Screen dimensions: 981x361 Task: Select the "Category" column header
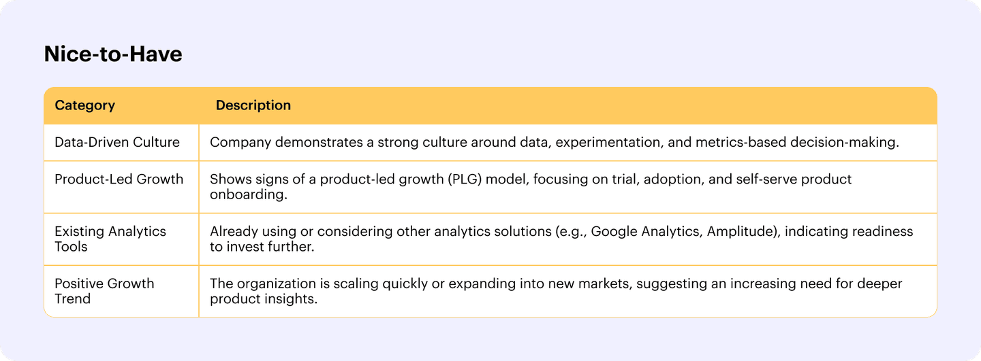tap(84, 105)
